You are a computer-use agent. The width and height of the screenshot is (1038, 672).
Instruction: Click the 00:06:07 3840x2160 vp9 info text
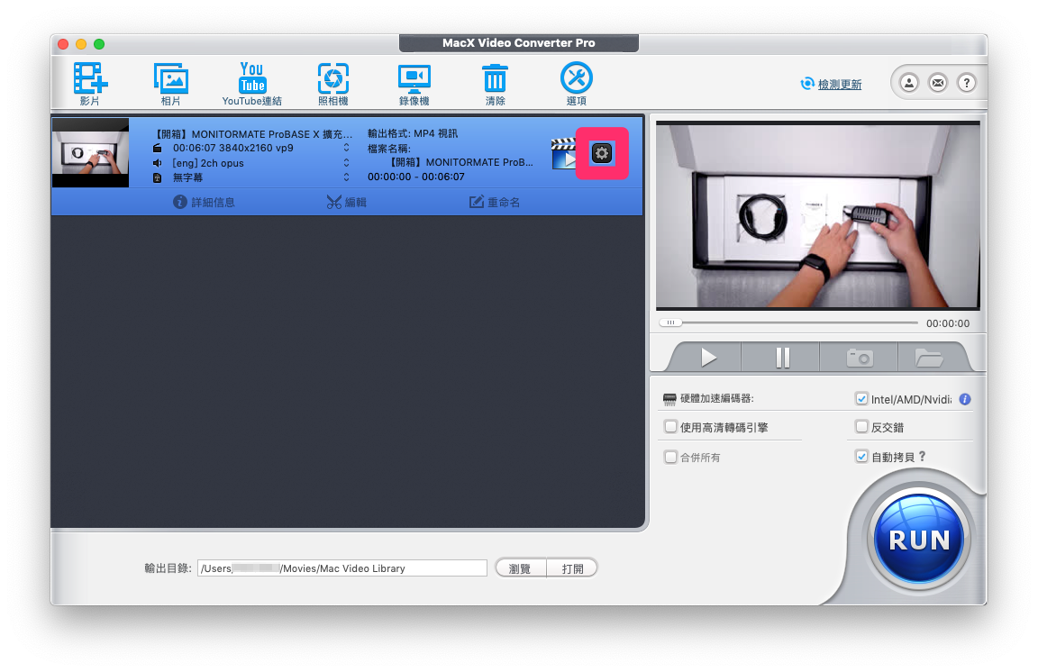[233, 148]
